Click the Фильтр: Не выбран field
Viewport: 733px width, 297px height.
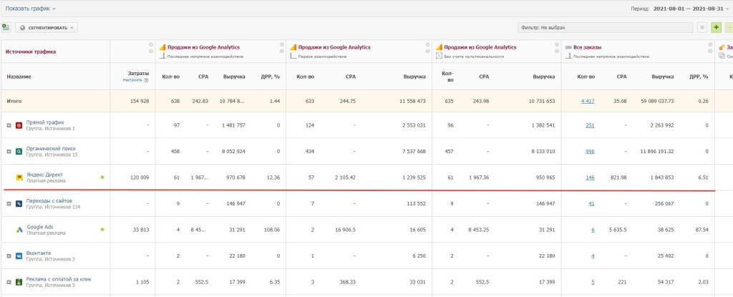click(x=605, y=27)
